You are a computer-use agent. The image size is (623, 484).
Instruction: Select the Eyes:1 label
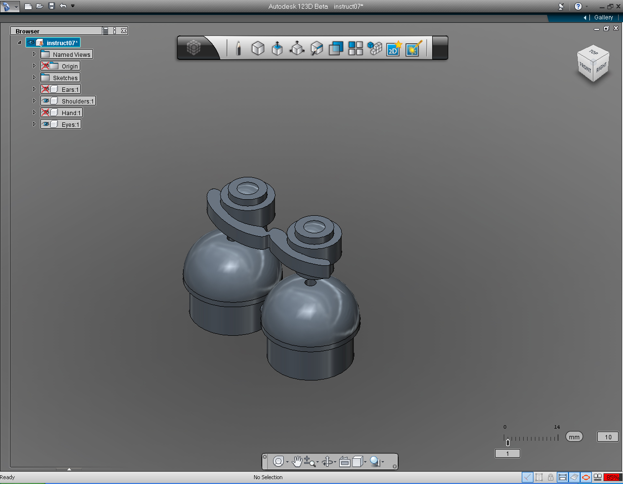click(70, 124)
